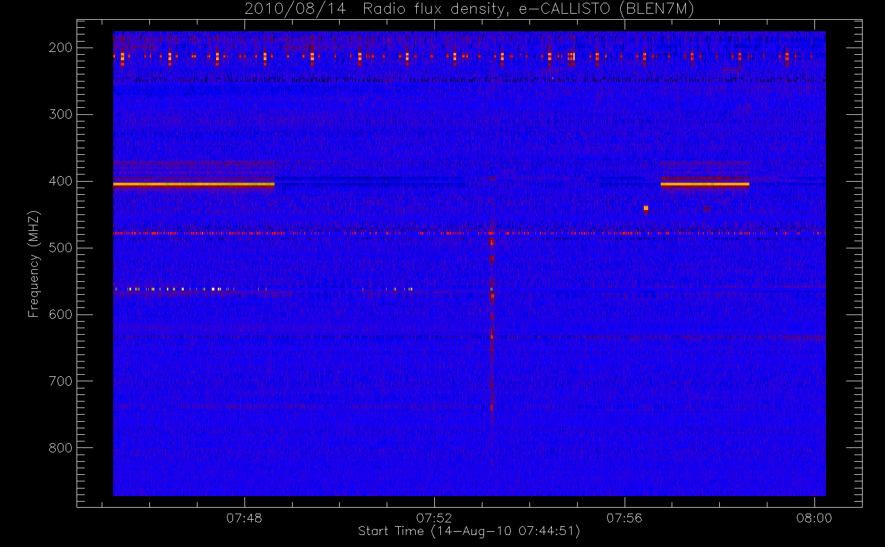Click the small orange burst spot near 440 MHz
Screen dimensions: 885x547
click(646, 208)
